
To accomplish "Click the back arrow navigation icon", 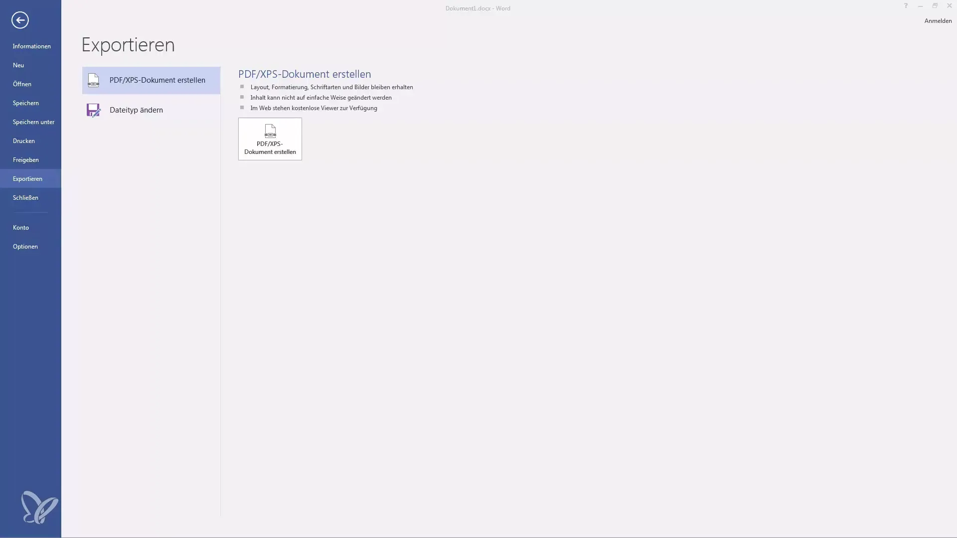I will pos(19,20).
